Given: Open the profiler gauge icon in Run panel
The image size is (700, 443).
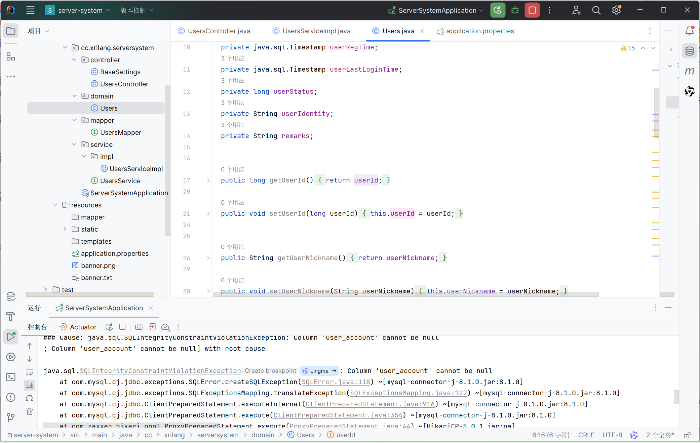Looking at the screenshot, I should click(x=165, y=327).
